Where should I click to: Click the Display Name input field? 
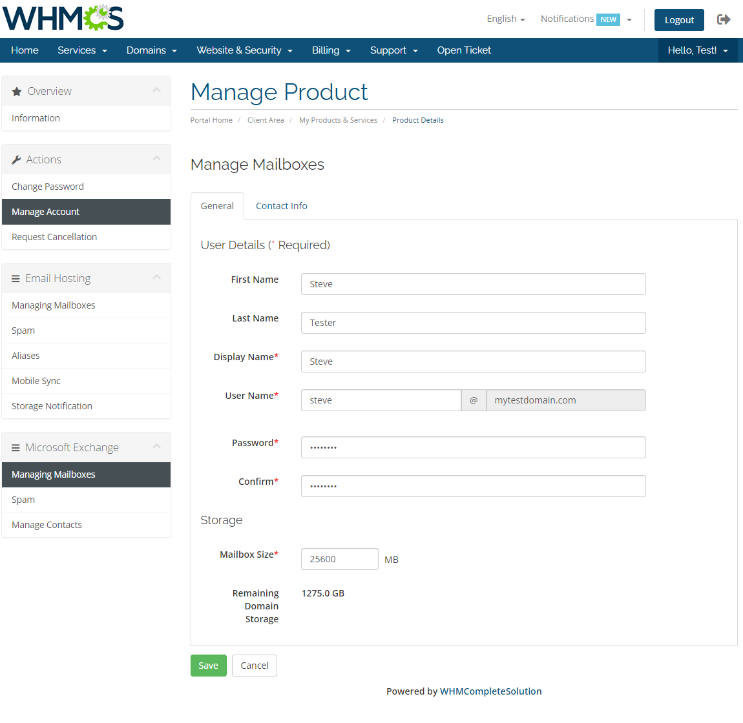(x=473, y=361)
